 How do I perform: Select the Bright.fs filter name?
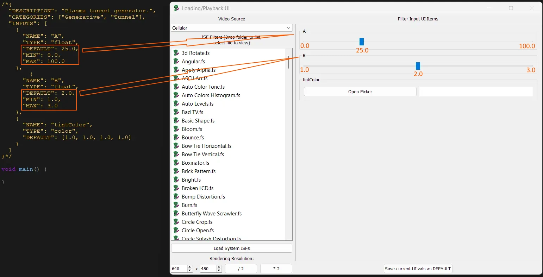coord(191,180)
